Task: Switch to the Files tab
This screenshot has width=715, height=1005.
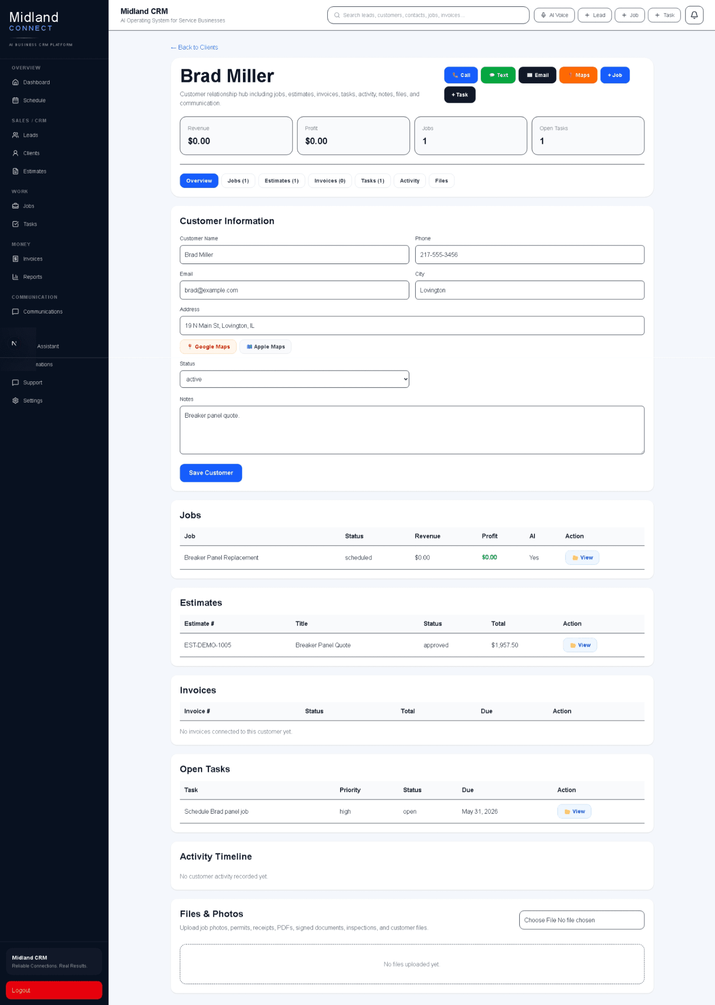Action: tap(442, 181)
